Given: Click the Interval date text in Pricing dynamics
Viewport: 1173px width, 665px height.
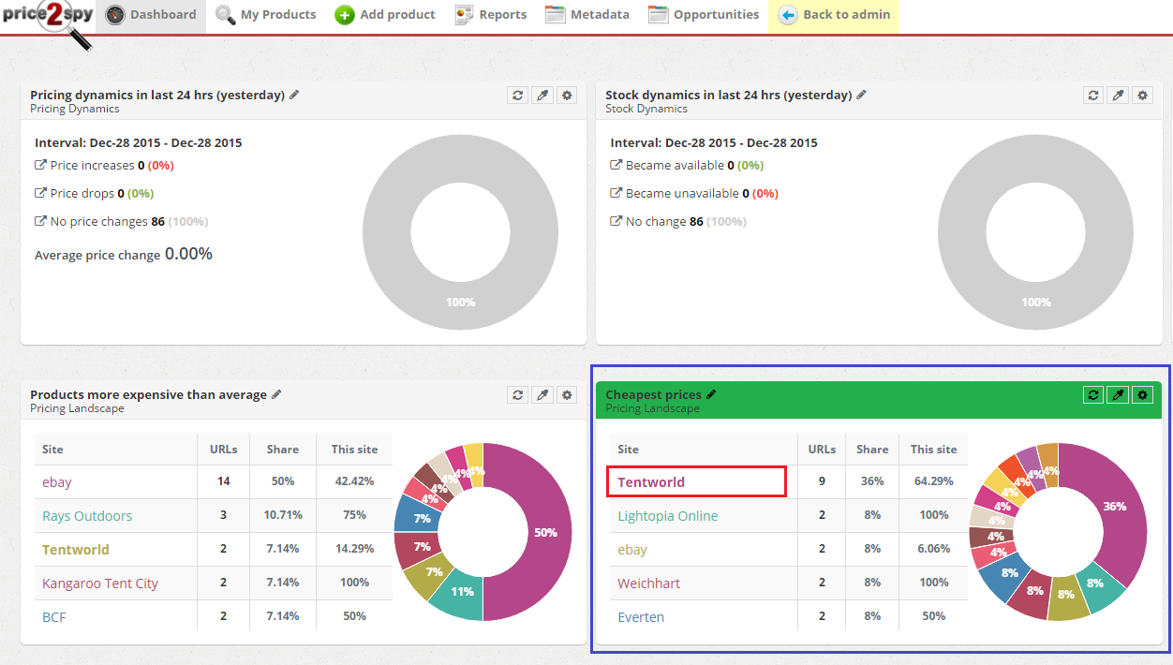Looking at the screenshot, I should [139, 142].
